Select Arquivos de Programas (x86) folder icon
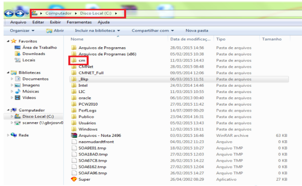The image size is (302, 186). tap(74, 54)
